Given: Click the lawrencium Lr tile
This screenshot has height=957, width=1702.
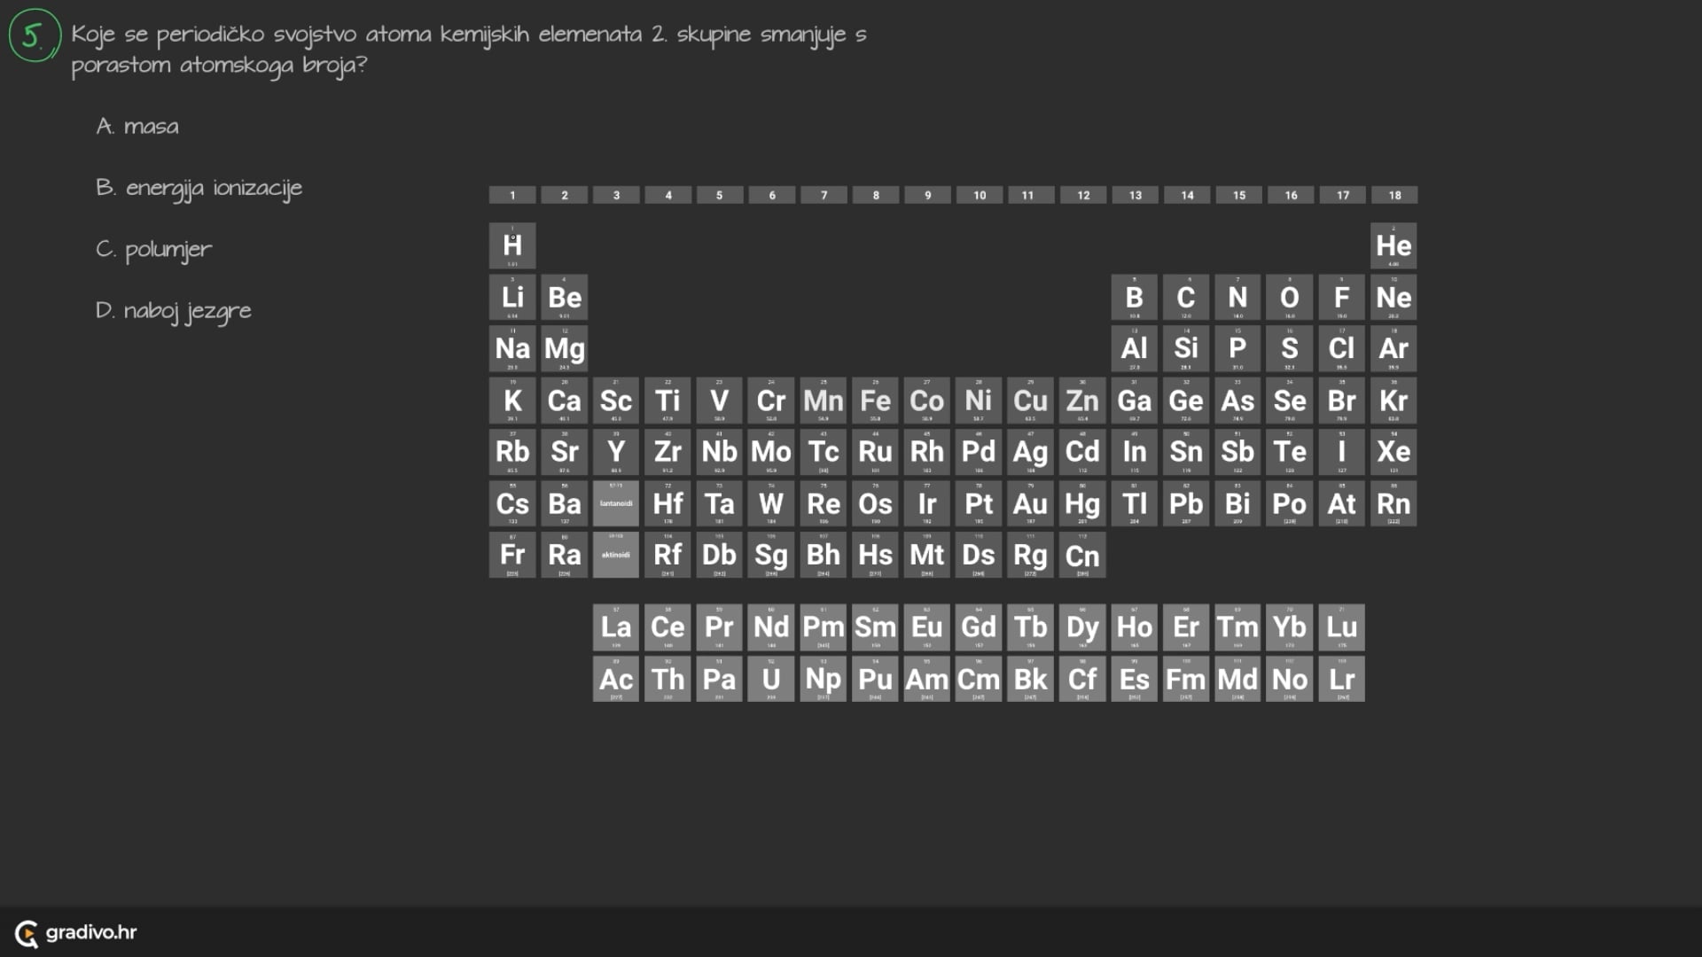Looking at the screenshot, I should point(1342,679).
